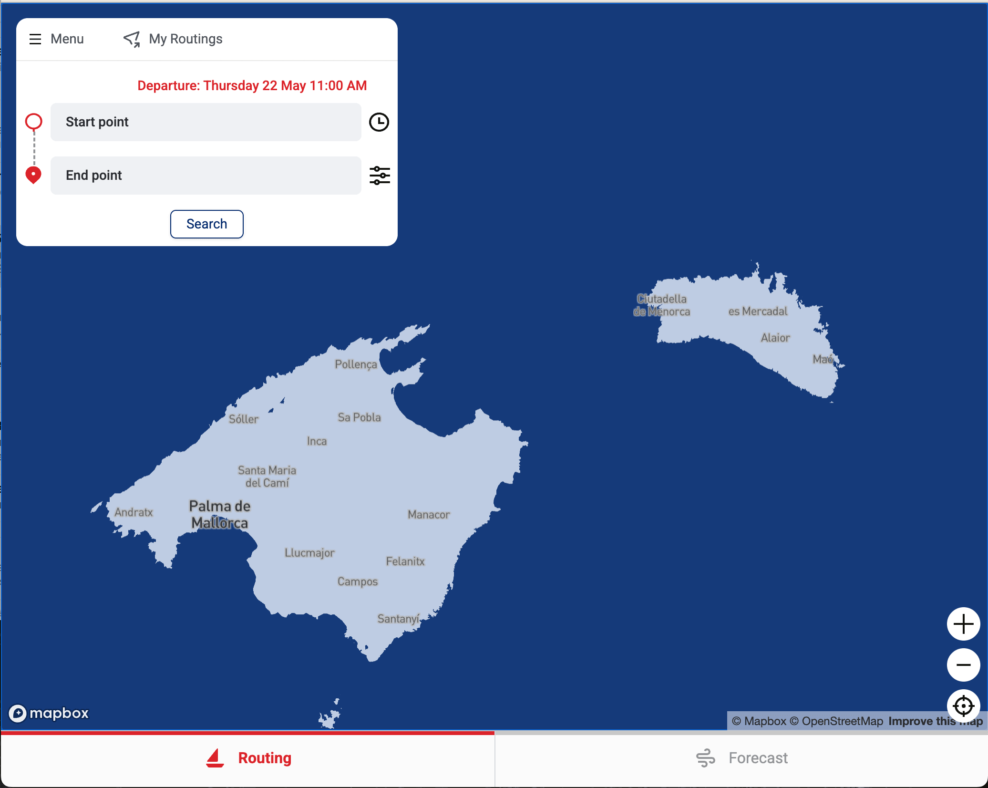
Task: Click the Alaior map label
Action: point(776,338)
